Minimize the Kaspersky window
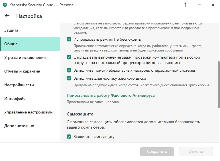The image size is (220, 161). (x=199, y=5)
